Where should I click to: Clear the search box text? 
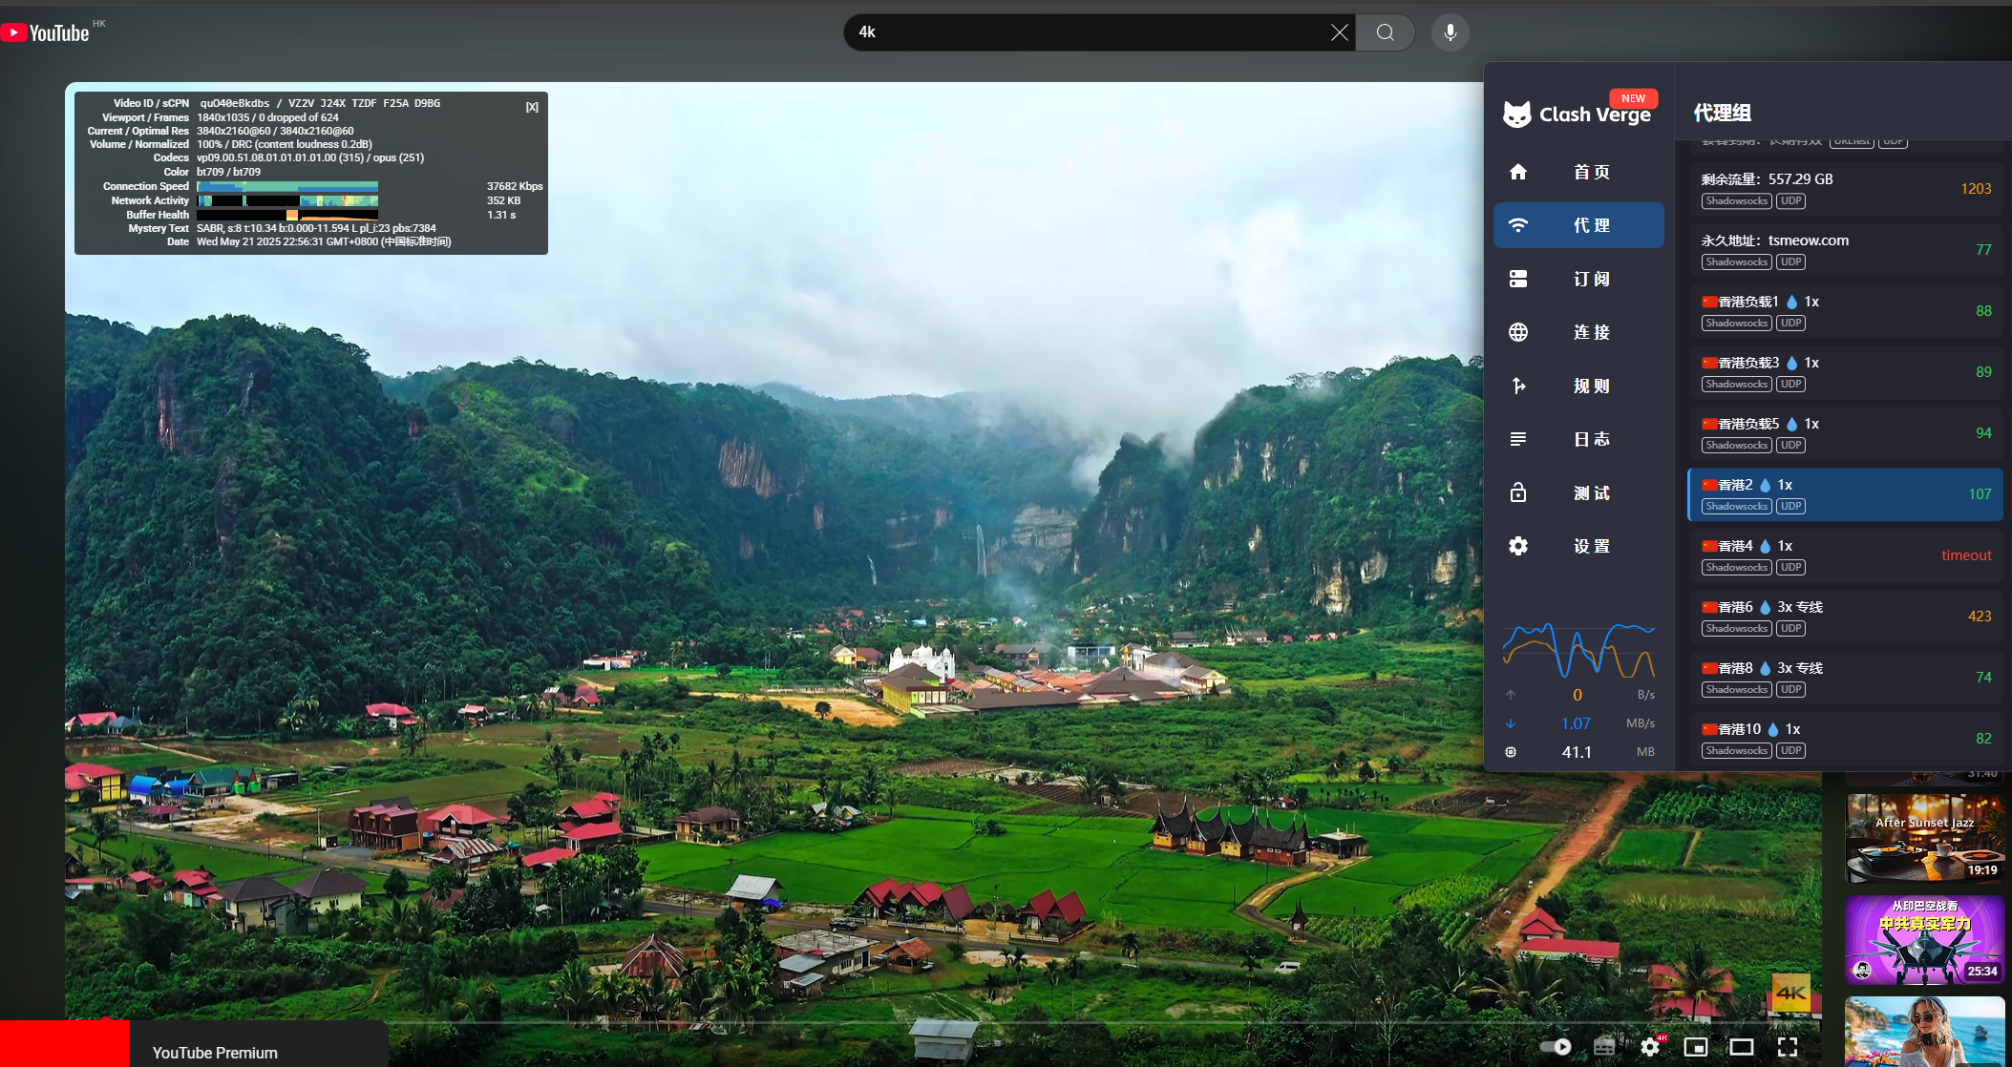pos(1340,32)
